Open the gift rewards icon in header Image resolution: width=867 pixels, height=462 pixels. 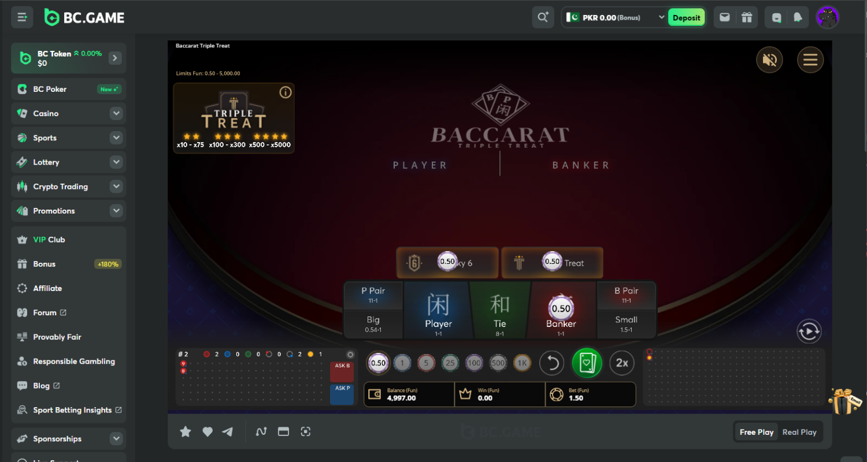(x=747, y=17)
